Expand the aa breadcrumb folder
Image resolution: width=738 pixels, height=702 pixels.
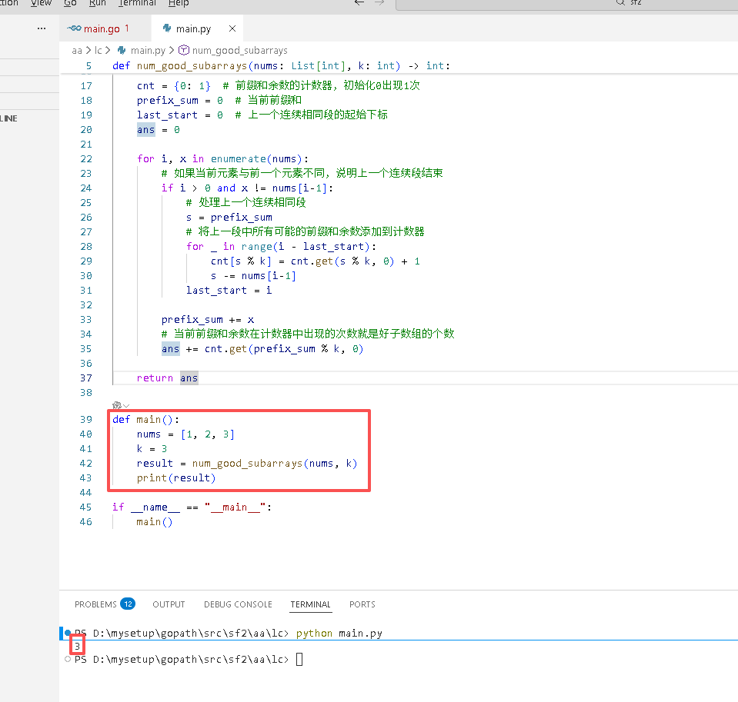77,50
